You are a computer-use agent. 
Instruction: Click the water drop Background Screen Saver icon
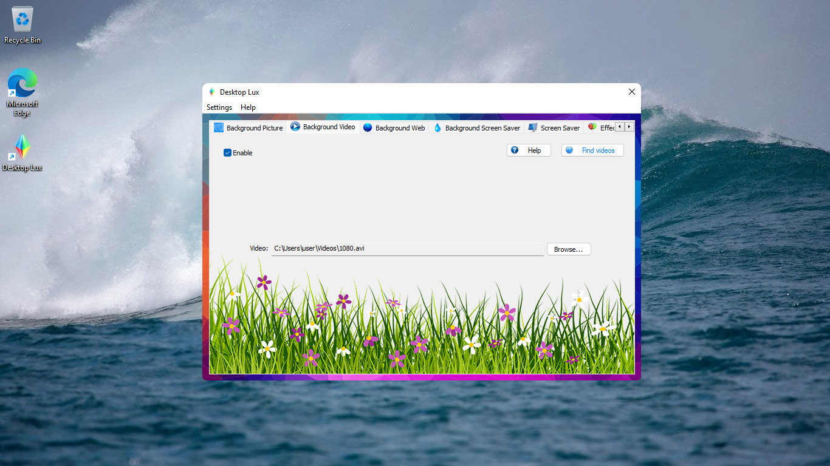point(437,127)
